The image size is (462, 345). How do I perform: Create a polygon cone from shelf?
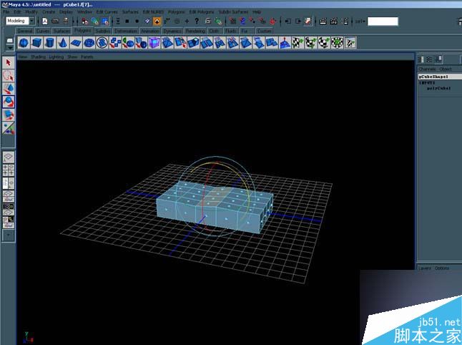click(x=62, y=43)
